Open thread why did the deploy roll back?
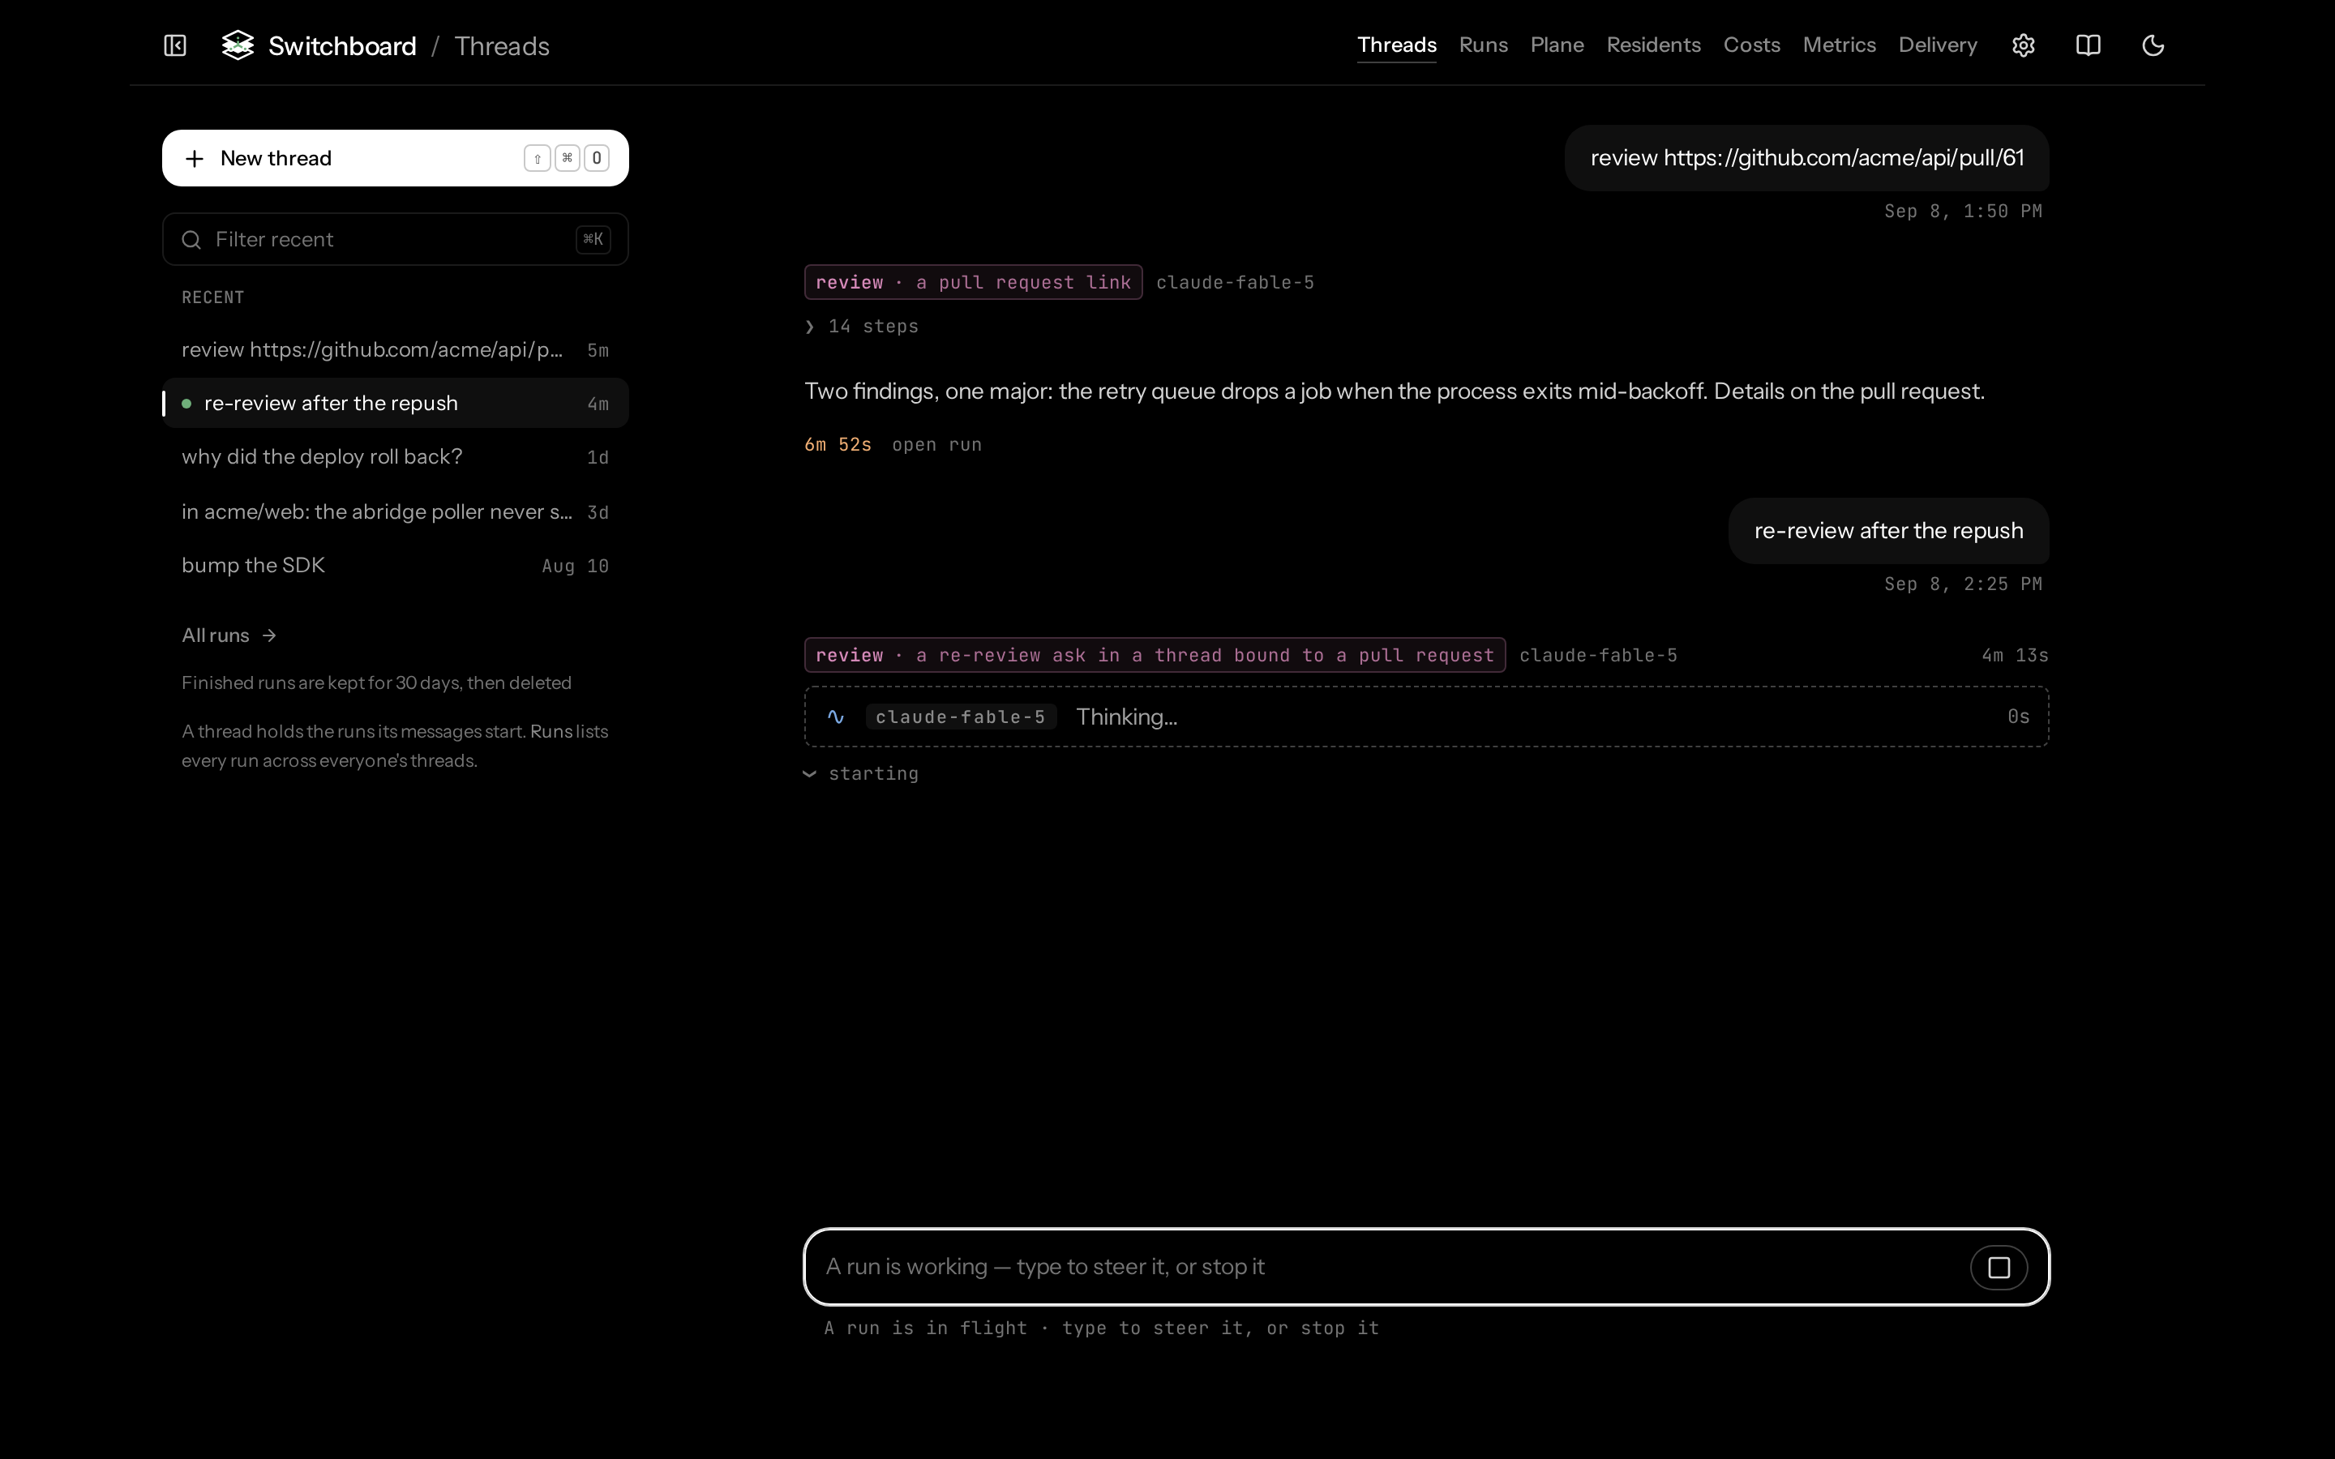Image resolution: width=2335 pixels, height=1459 pixels. pyautogui.click(x=396, y=457)
